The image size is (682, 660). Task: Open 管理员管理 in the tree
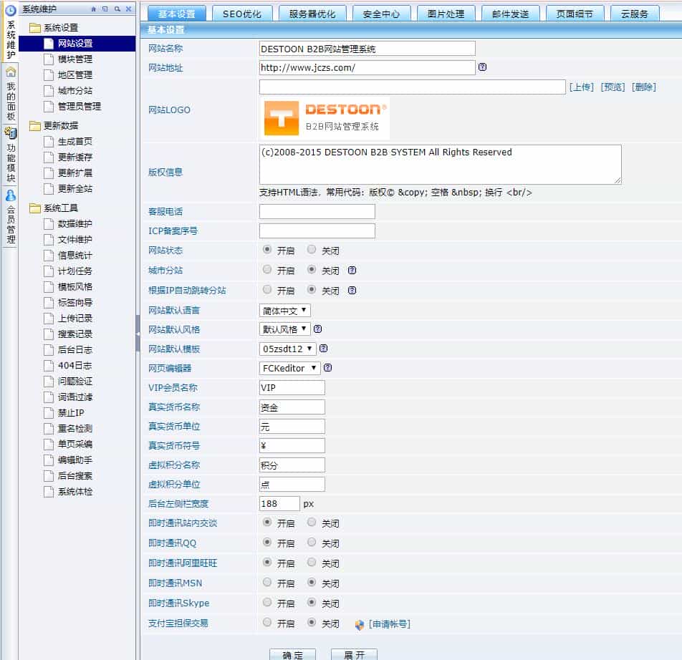click(x=79, y=107)
